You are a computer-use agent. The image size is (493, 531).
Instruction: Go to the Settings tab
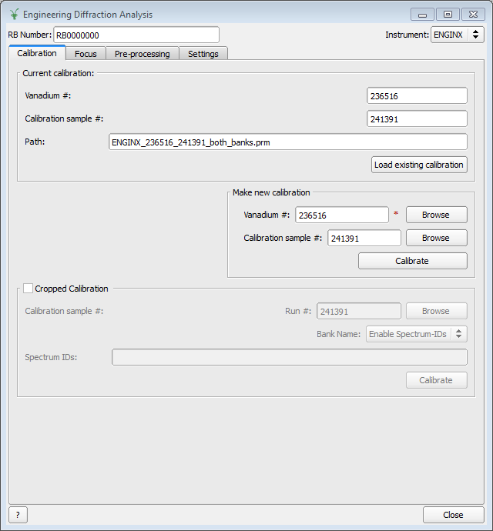[x=203, y=54]
